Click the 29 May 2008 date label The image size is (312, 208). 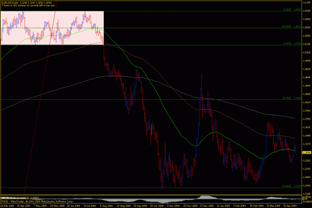point(57,206)
